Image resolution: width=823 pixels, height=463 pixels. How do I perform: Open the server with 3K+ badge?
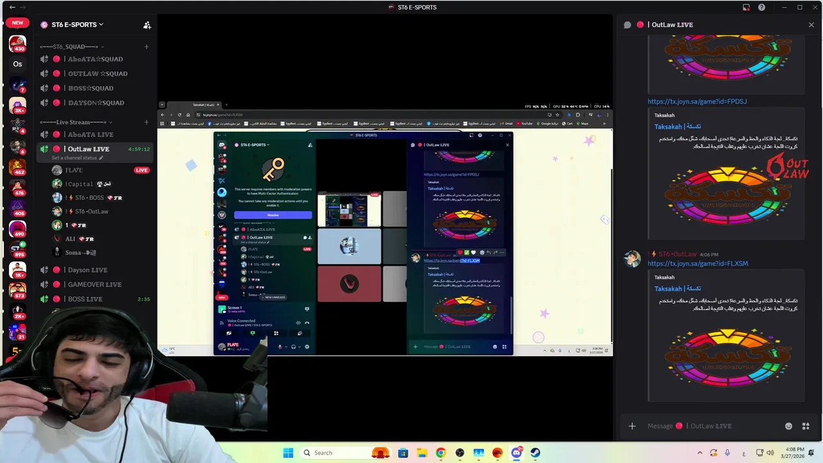pyautogui.click(x=17, y=105)
